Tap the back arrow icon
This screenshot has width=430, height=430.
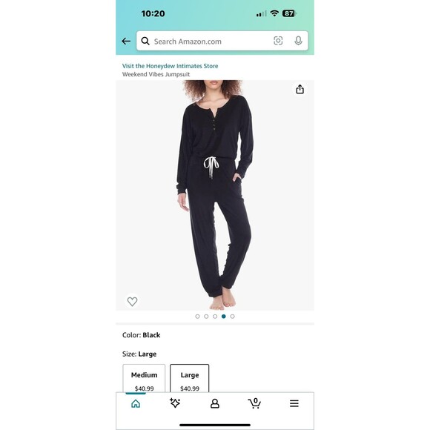point(126,41)
